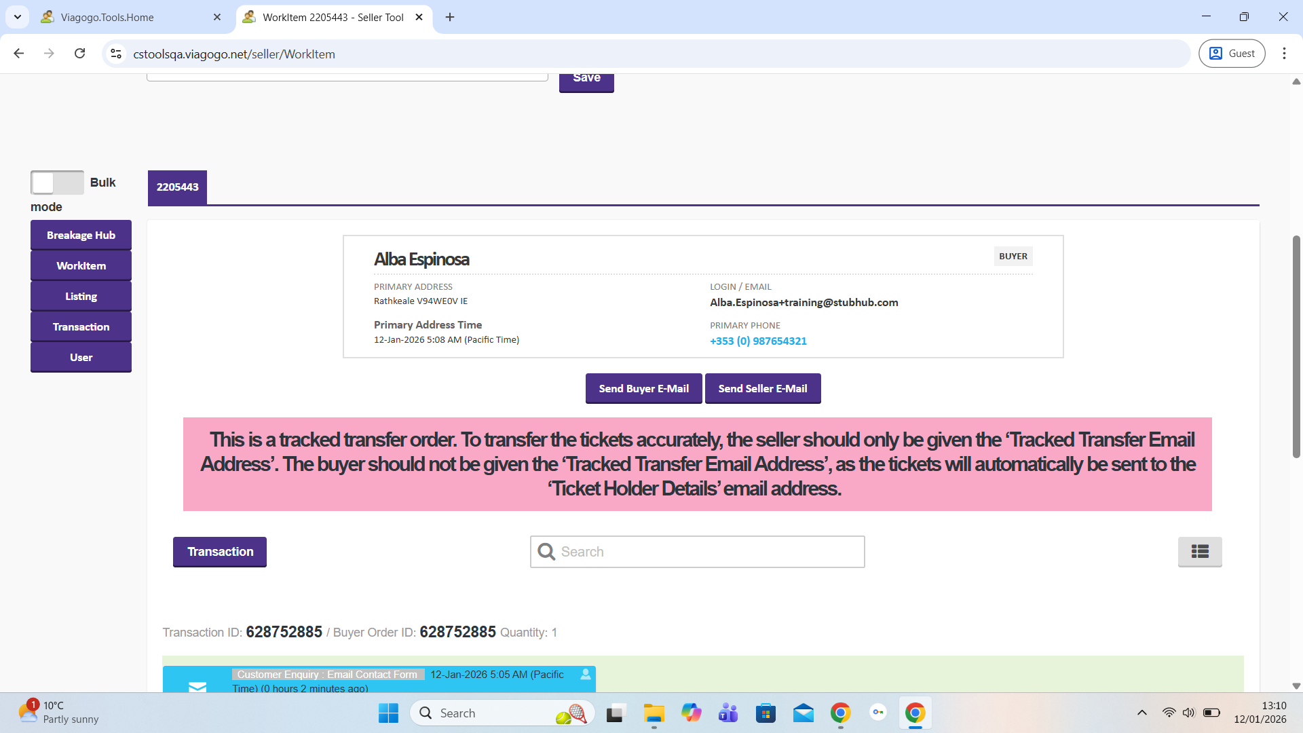Click Send Seller E-Mail button
1303x733 pixels.
tap(762, 389)
